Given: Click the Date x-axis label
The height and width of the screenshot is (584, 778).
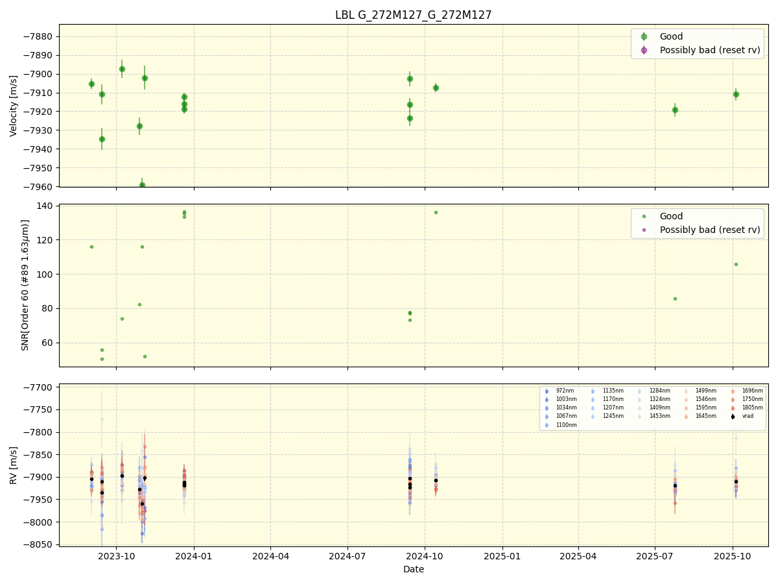Looking at the screenshot, I should [414, 569].
